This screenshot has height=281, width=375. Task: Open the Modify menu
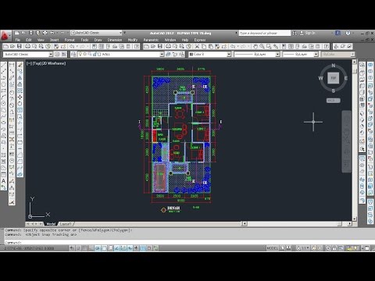coord(133,40)
